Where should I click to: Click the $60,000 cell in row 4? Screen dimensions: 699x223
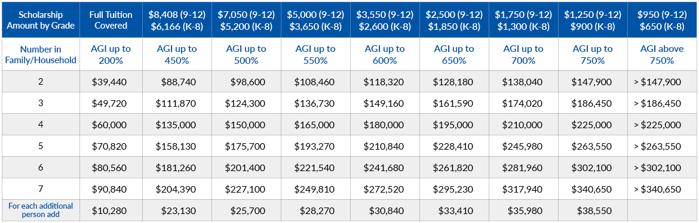pos(109,125)
